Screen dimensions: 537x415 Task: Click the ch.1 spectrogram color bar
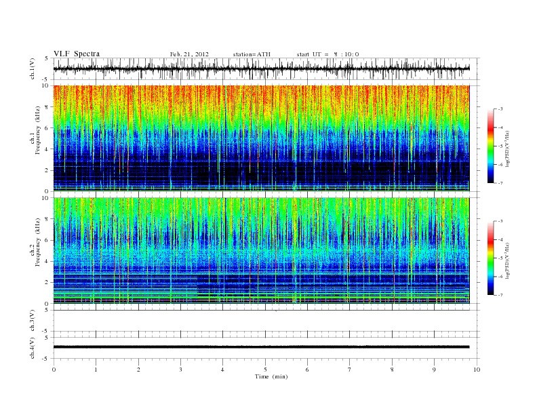491,146
